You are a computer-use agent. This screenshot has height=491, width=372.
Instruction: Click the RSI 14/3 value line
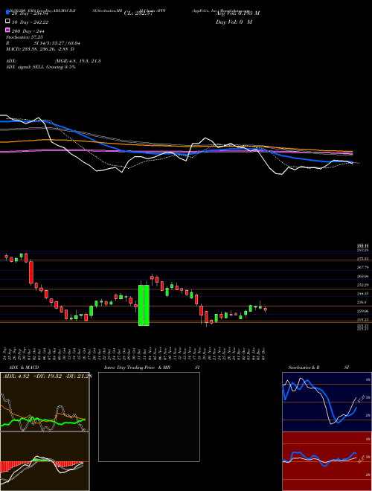[43, 43]
